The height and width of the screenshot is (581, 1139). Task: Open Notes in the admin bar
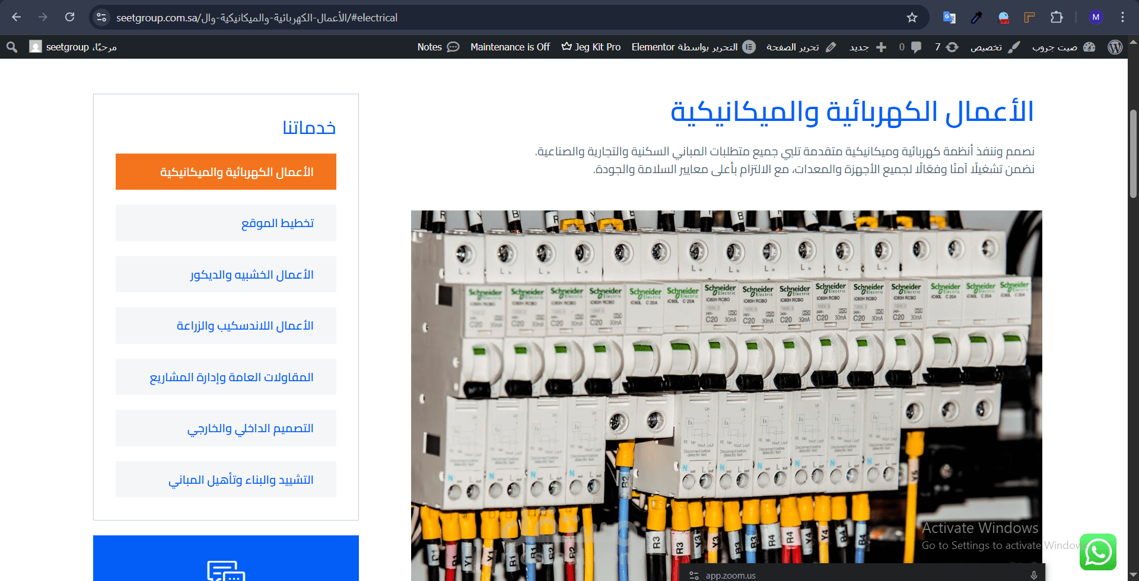[x=438, y=47]
